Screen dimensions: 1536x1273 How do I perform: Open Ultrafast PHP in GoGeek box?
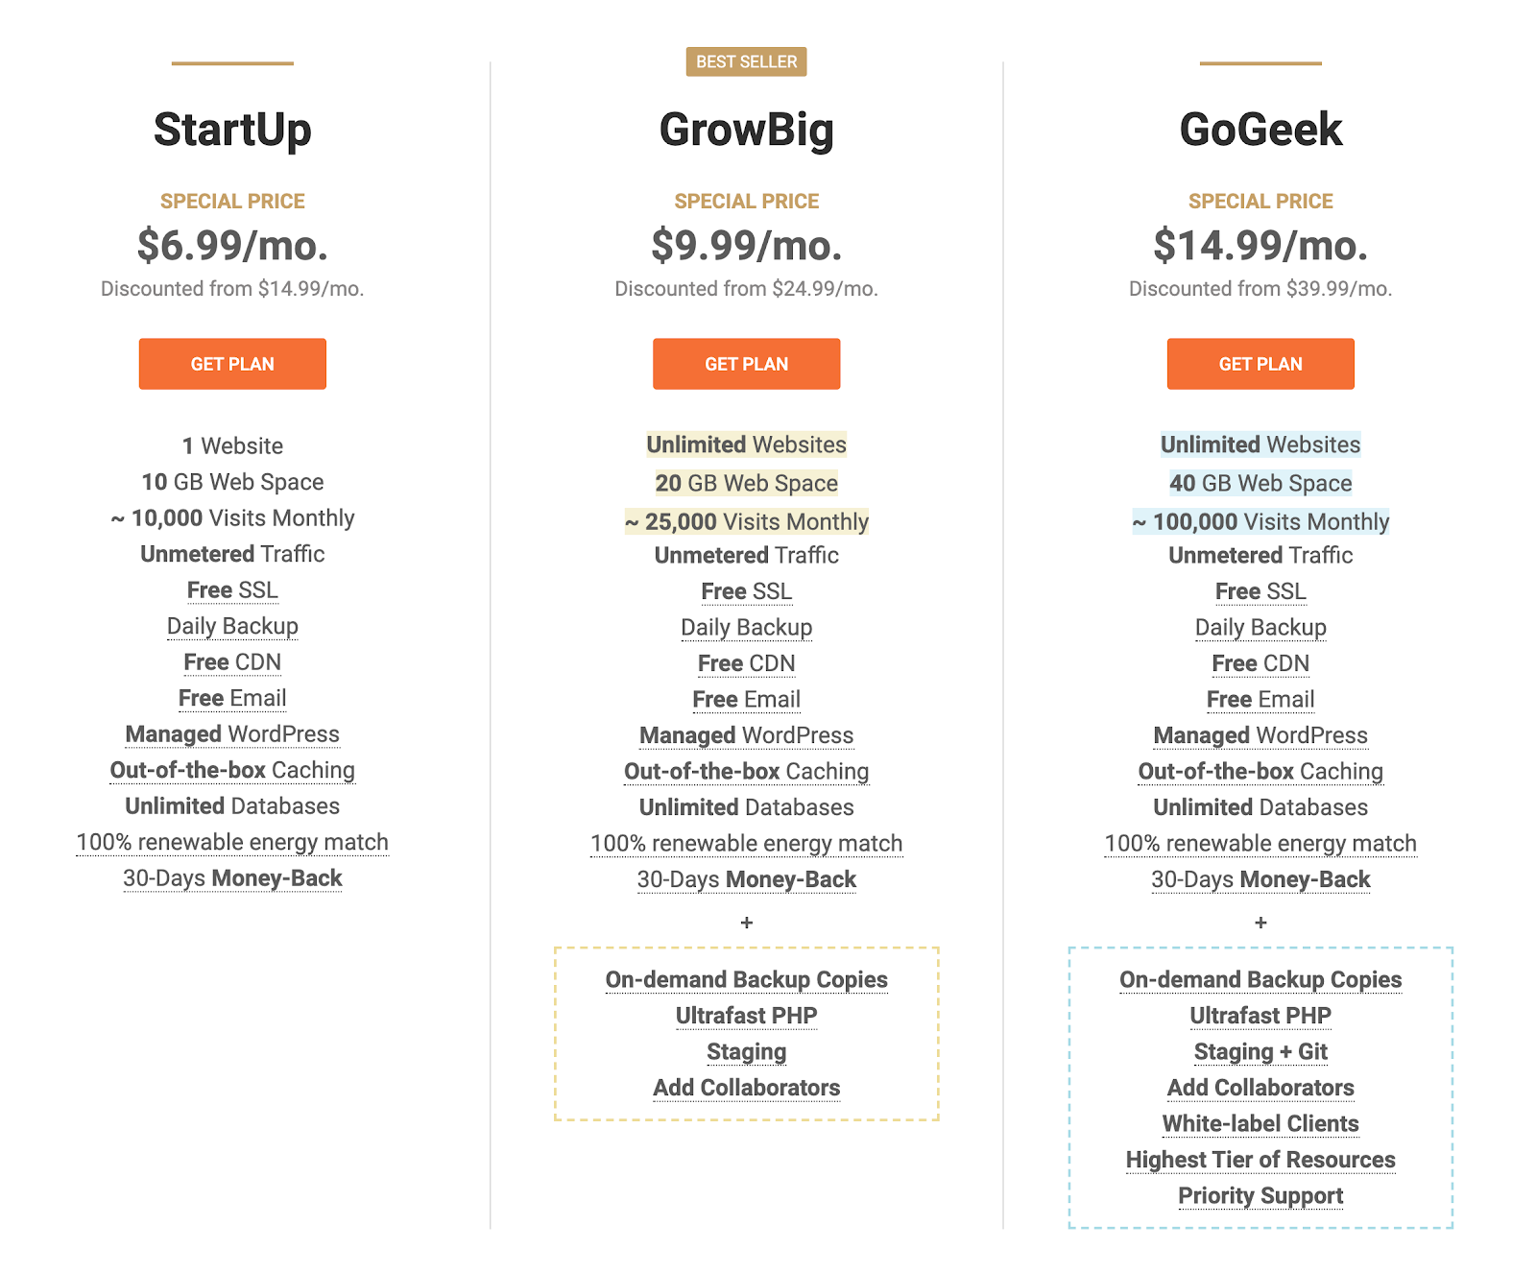point(1260,1016)
